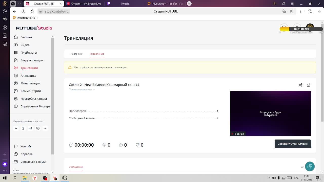
Task: Click the Связаться с нами envelope icon
Action: (16, 162)
